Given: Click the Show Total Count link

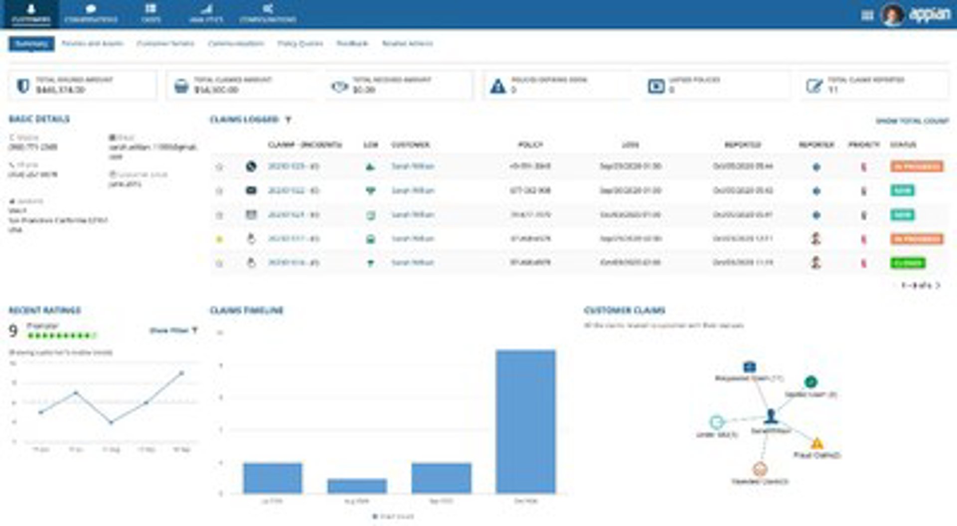Looking at the screenshot, I should 912,121.
